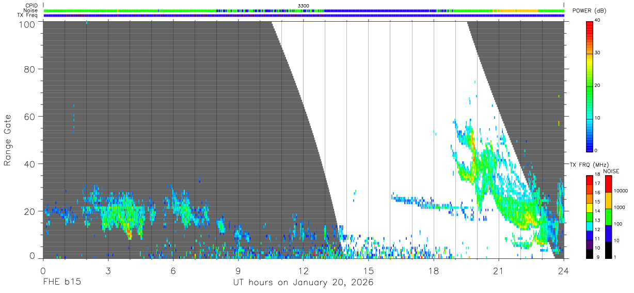Click the 100 tick on the Range Gate axis
Viewport: 634px width, 293px height.
coord(27,24)
